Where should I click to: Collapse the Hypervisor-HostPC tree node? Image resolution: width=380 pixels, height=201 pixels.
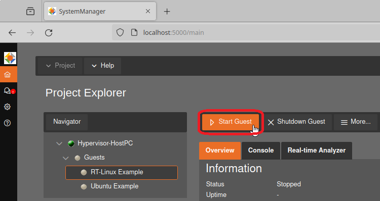point(59,143)
